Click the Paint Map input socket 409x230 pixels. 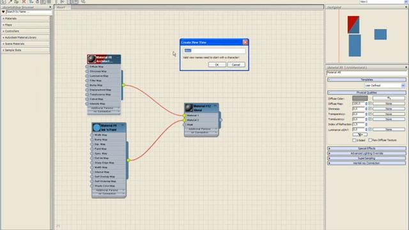coord(92,149)
